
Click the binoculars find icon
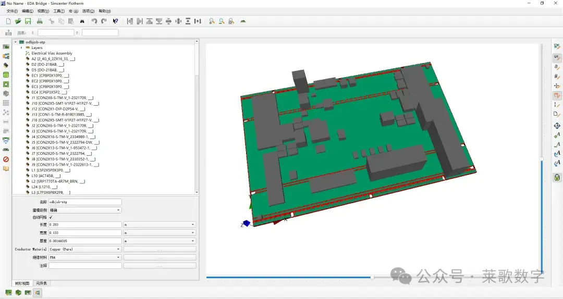pos(82,21)
